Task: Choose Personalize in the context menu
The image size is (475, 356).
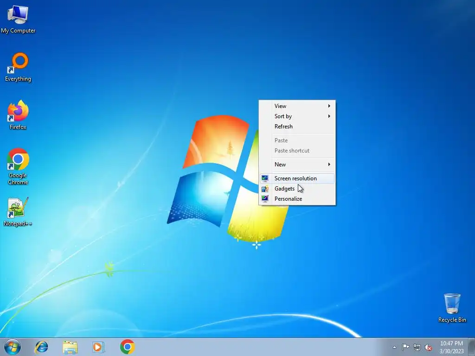Action: (297, 199)
